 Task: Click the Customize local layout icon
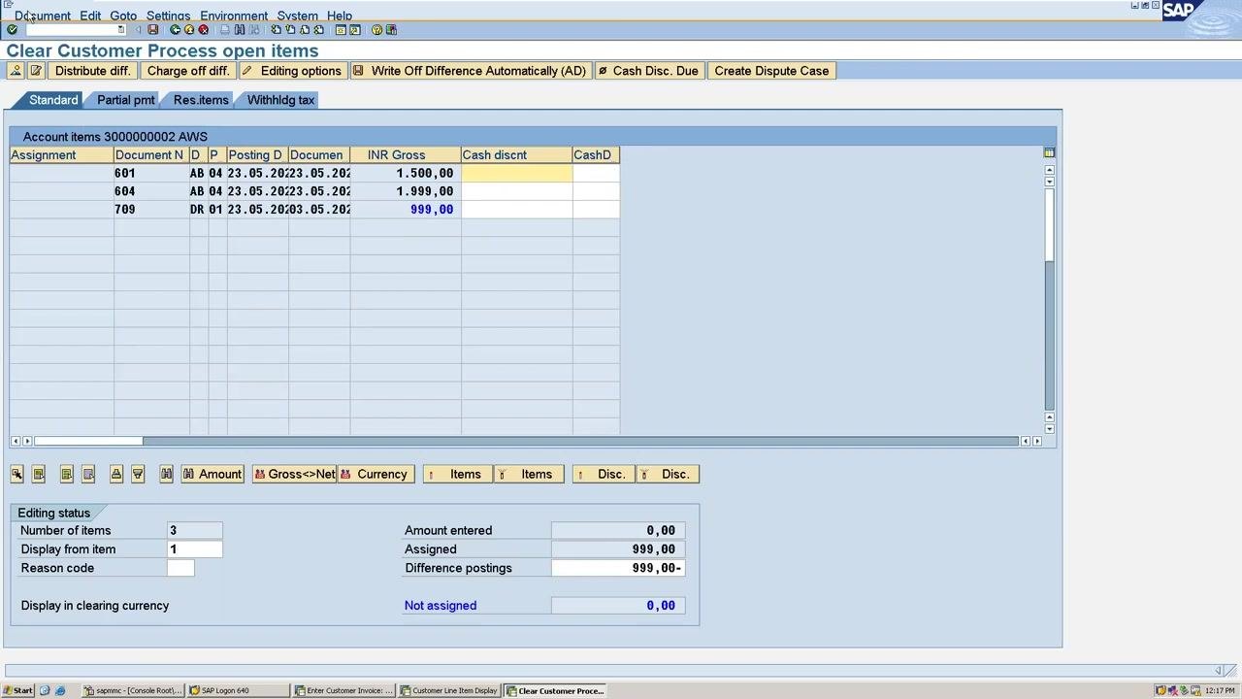coord(391,30)
